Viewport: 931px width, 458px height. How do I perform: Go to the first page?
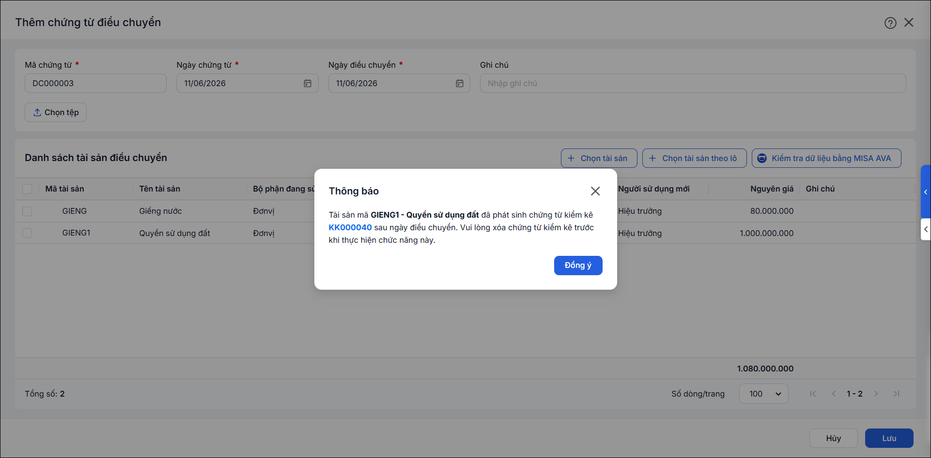[x=813, y=394]
